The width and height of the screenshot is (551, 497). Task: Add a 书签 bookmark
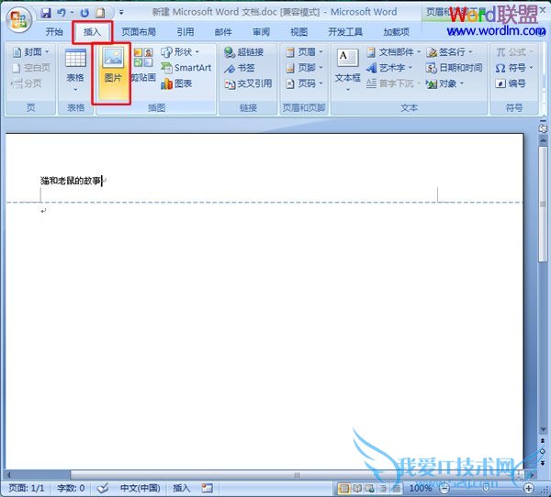(x=240, y=68)
